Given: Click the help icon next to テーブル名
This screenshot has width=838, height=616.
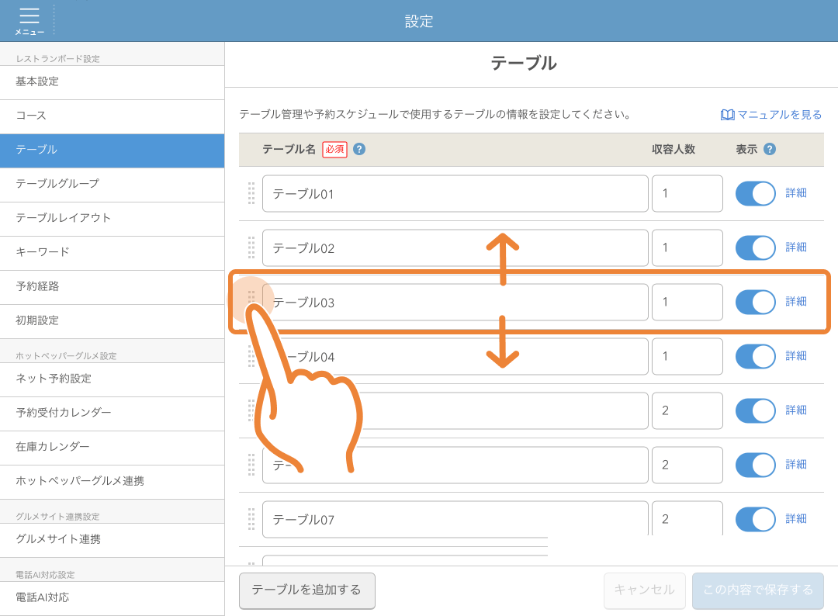Looking at the screenshot, I should tap(358, 149).
